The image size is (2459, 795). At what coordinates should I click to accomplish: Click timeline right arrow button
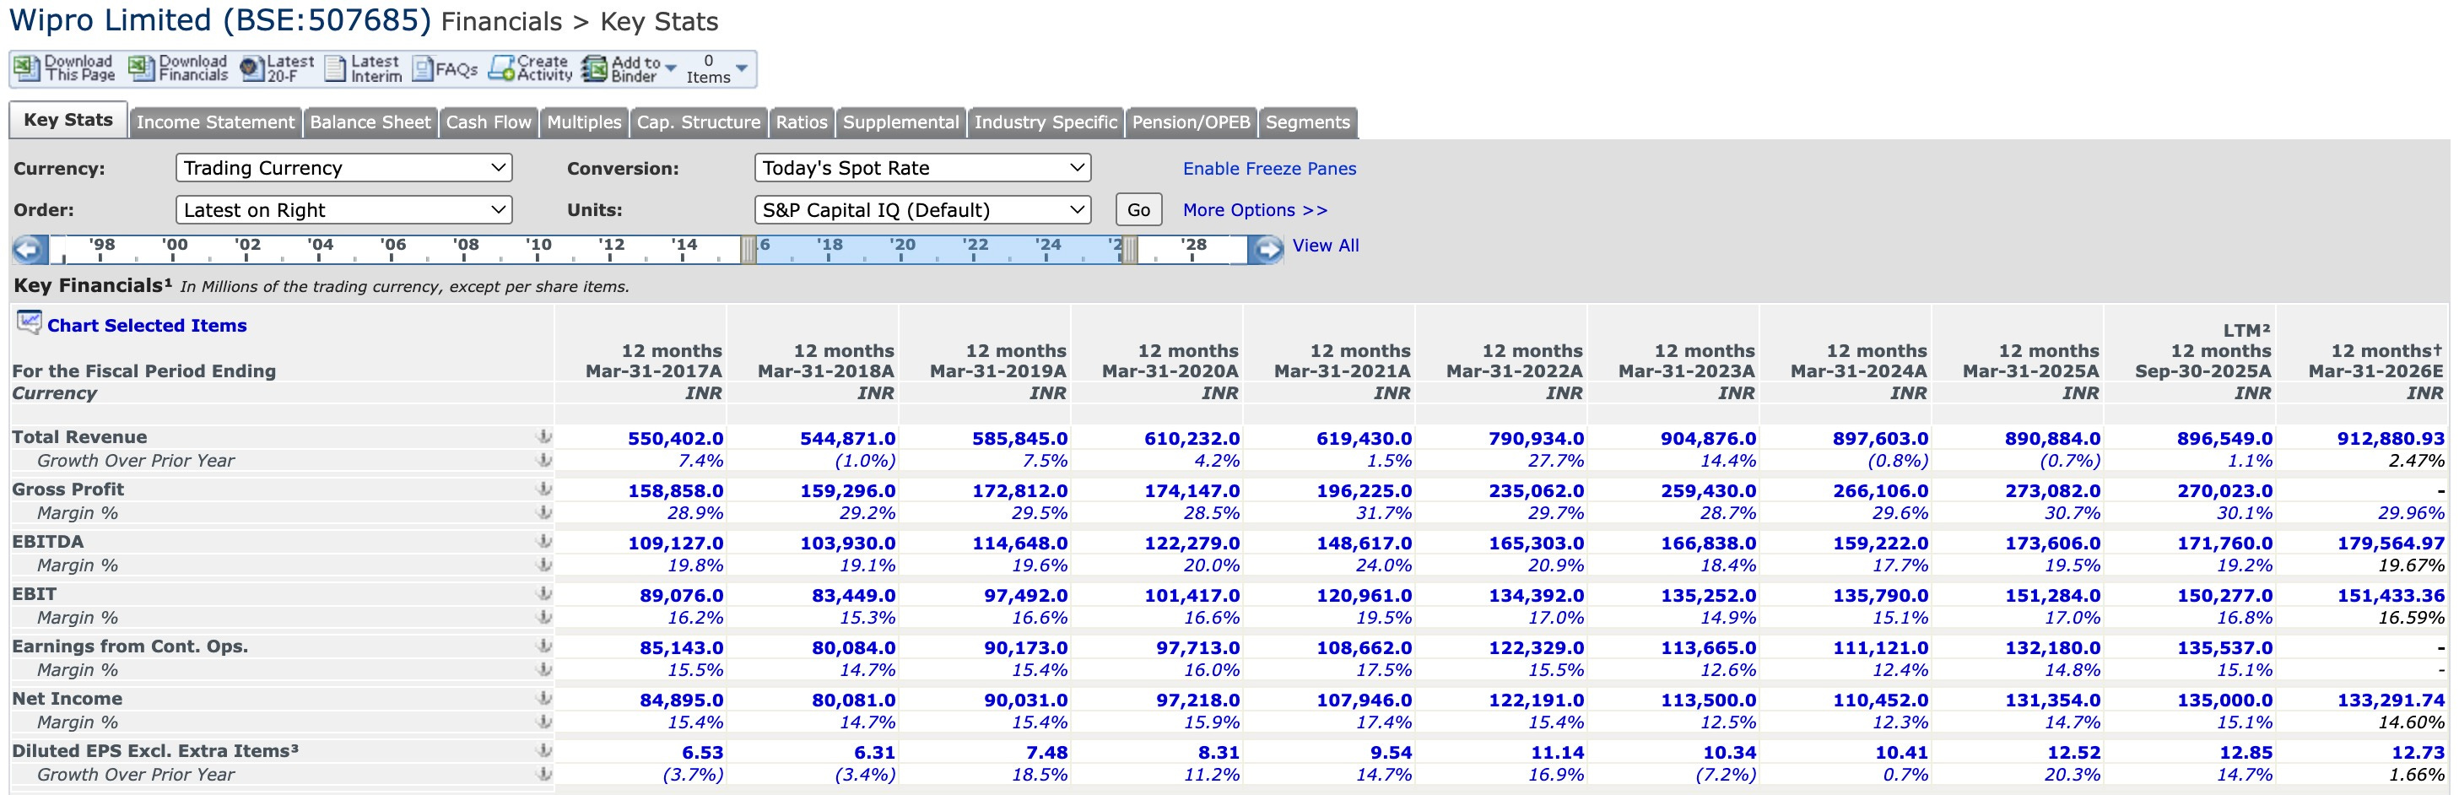[x=1266, y=250]
